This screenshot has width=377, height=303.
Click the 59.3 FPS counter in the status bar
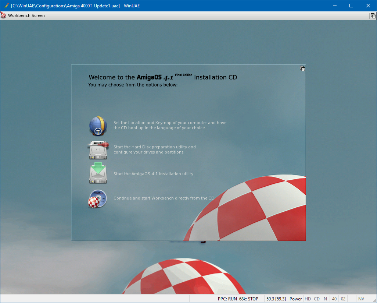[x=276, y=299]
